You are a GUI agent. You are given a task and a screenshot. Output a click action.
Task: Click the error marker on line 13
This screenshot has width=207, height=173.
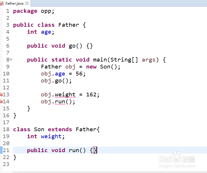point(1,94)
